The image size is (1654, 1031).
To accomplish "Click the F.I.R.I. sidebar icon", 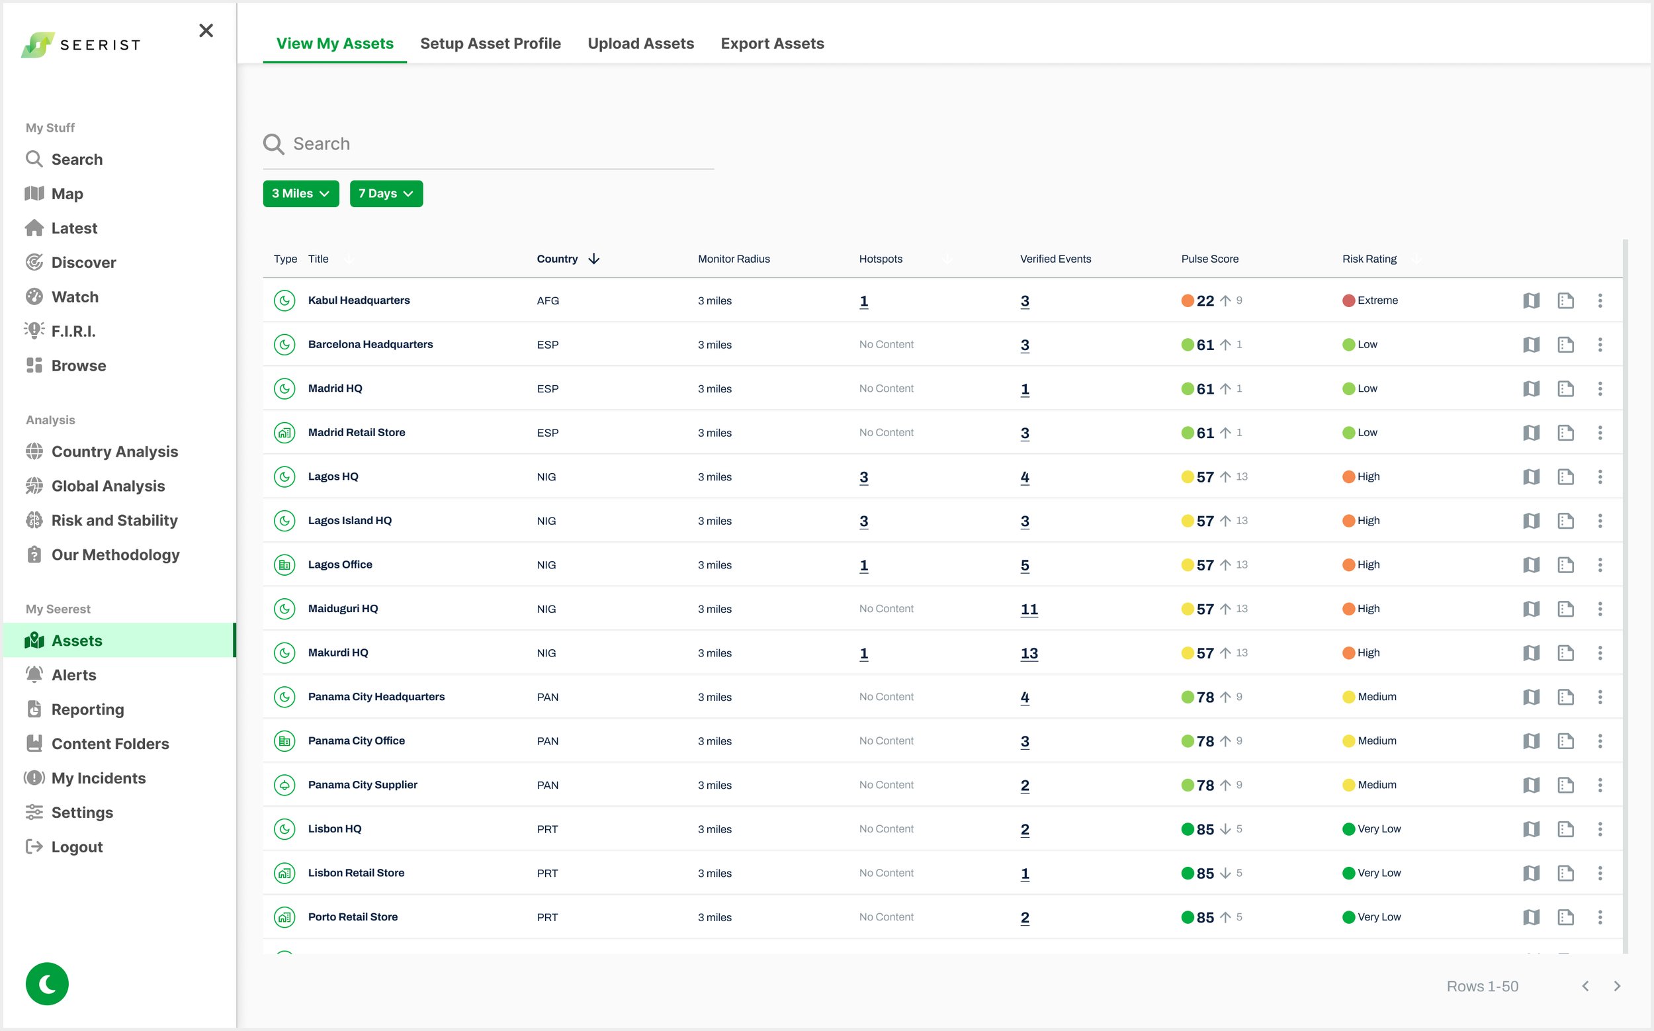I will coord(34,331).
